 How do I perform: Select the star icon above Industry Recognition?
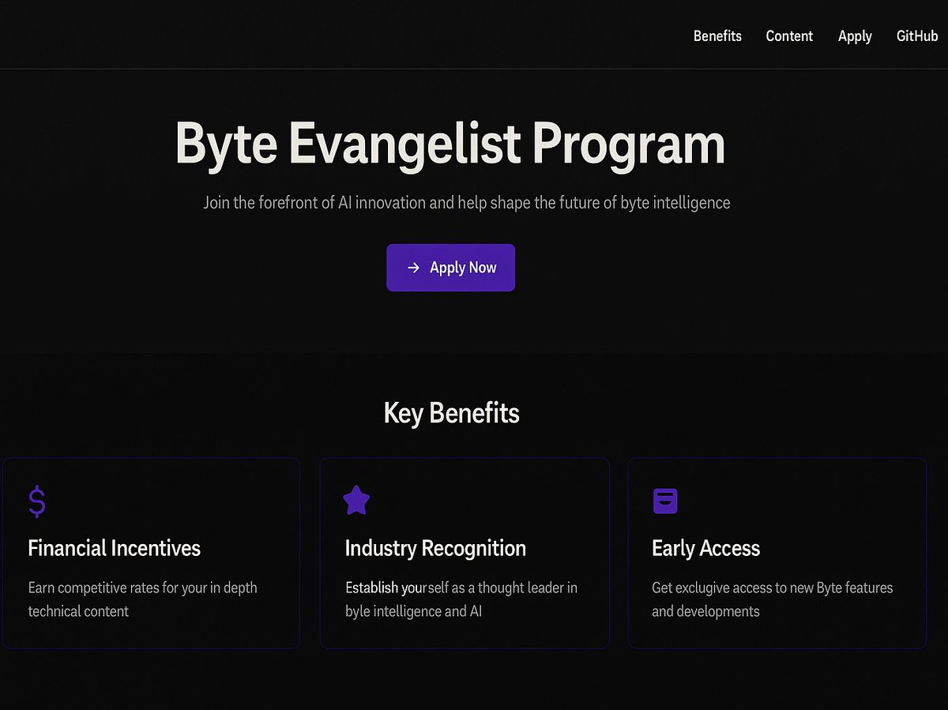(x=356, y=500)
